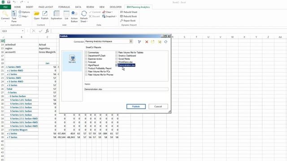Click the Commit checkmark

click(90, 12)
